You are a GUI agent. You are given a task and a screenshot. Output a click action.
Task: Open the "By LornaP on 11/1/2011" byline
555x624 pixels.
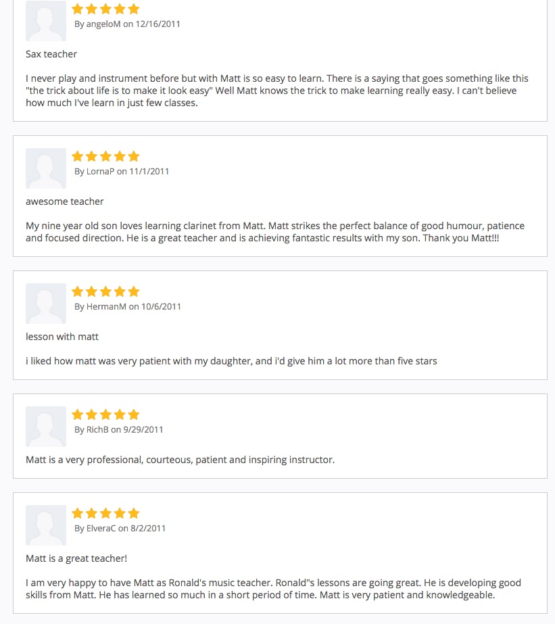coord(122,171)
